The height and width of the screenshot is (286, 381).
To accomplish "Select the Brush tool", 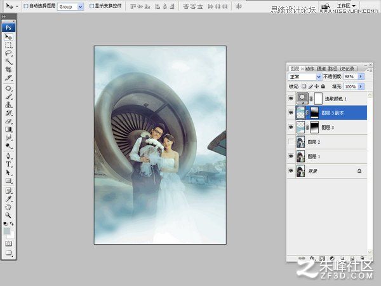I will click(x=8, y=97).
